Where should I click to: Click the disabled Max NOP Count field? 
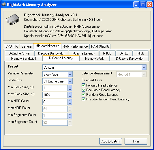[55, 109]
